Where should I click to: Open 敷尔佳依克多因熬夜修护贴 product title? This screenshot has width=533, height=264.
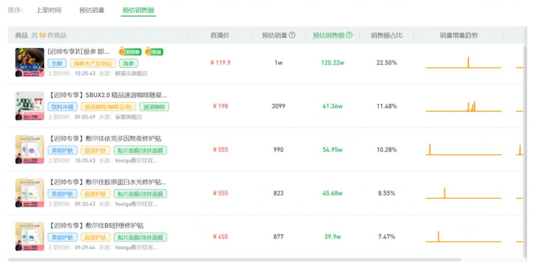click(x=105, y=138)
